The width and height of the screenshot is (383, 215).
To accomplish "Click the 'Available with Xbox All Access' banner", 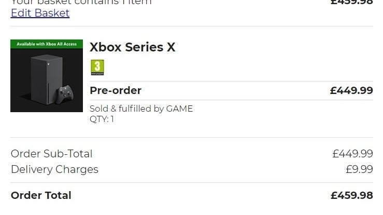I will [x=46, y=44].
